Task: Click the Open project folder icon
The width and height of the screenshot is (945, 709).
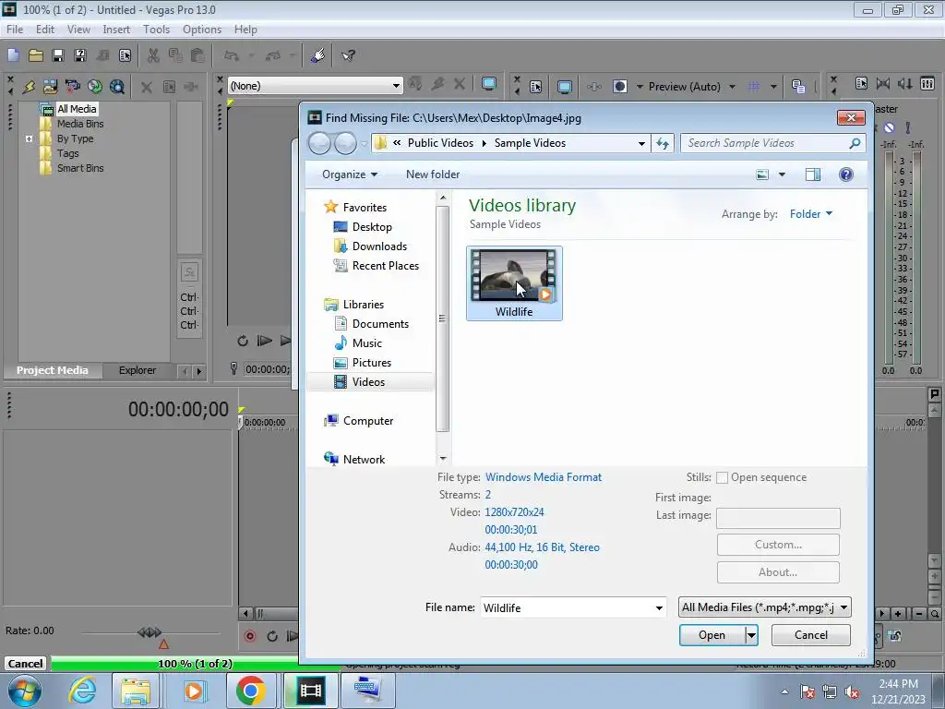Action: [x=36, y=55]
